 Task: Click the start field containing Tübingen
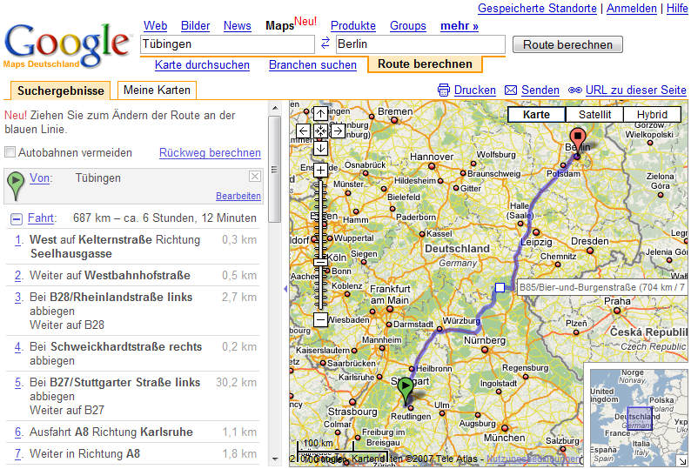(227, 44)
